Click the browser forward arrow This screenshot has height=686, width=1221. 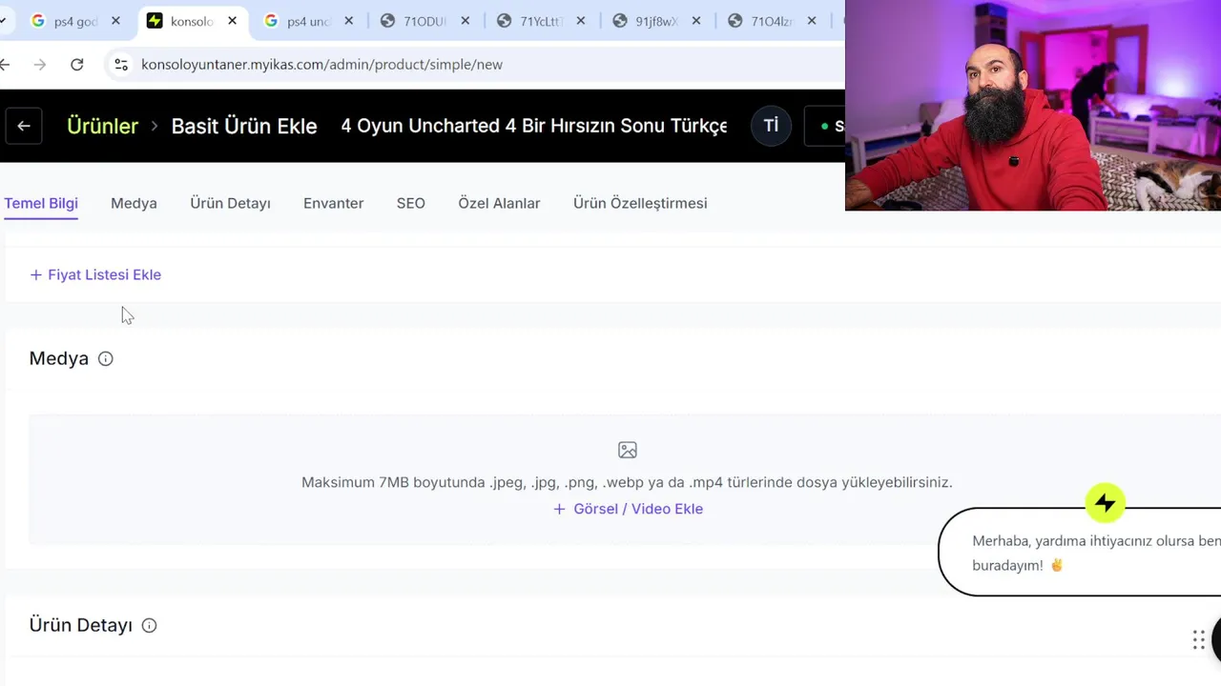coord(39,65)
